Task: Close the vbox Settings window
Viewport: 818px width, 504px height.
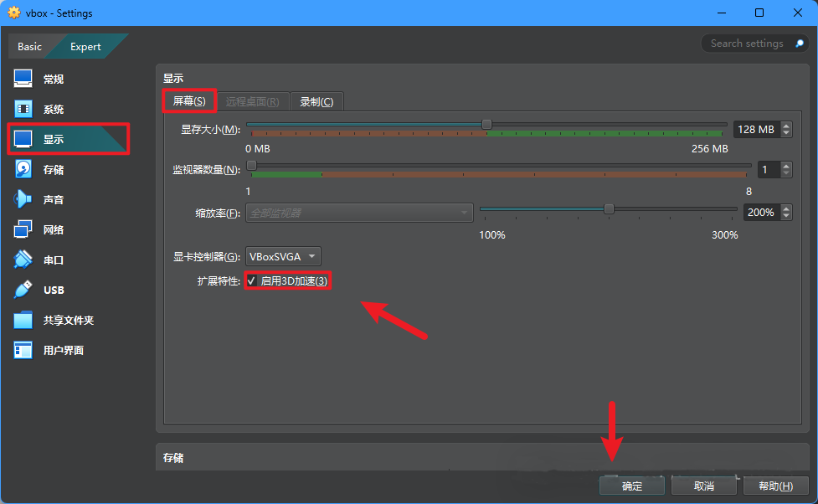Action: (798, 13)
